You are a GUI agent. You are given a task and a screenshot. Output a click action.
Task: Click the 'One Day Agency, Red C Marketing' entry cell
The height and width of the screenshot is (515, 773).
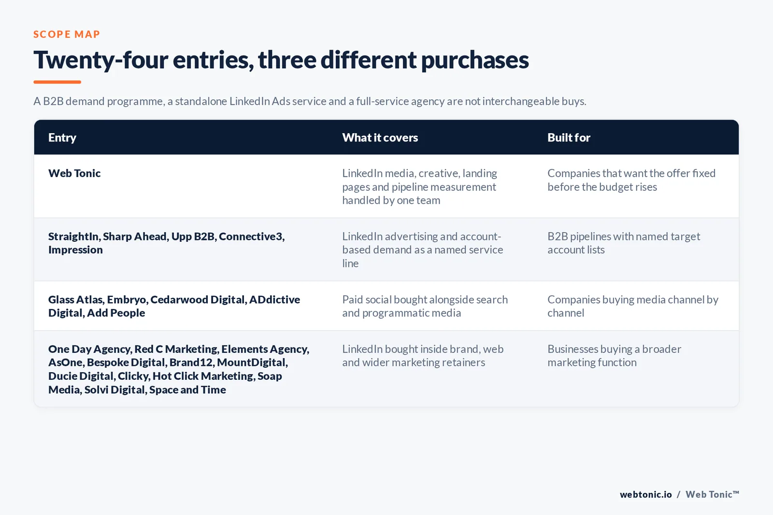point(179,369)
